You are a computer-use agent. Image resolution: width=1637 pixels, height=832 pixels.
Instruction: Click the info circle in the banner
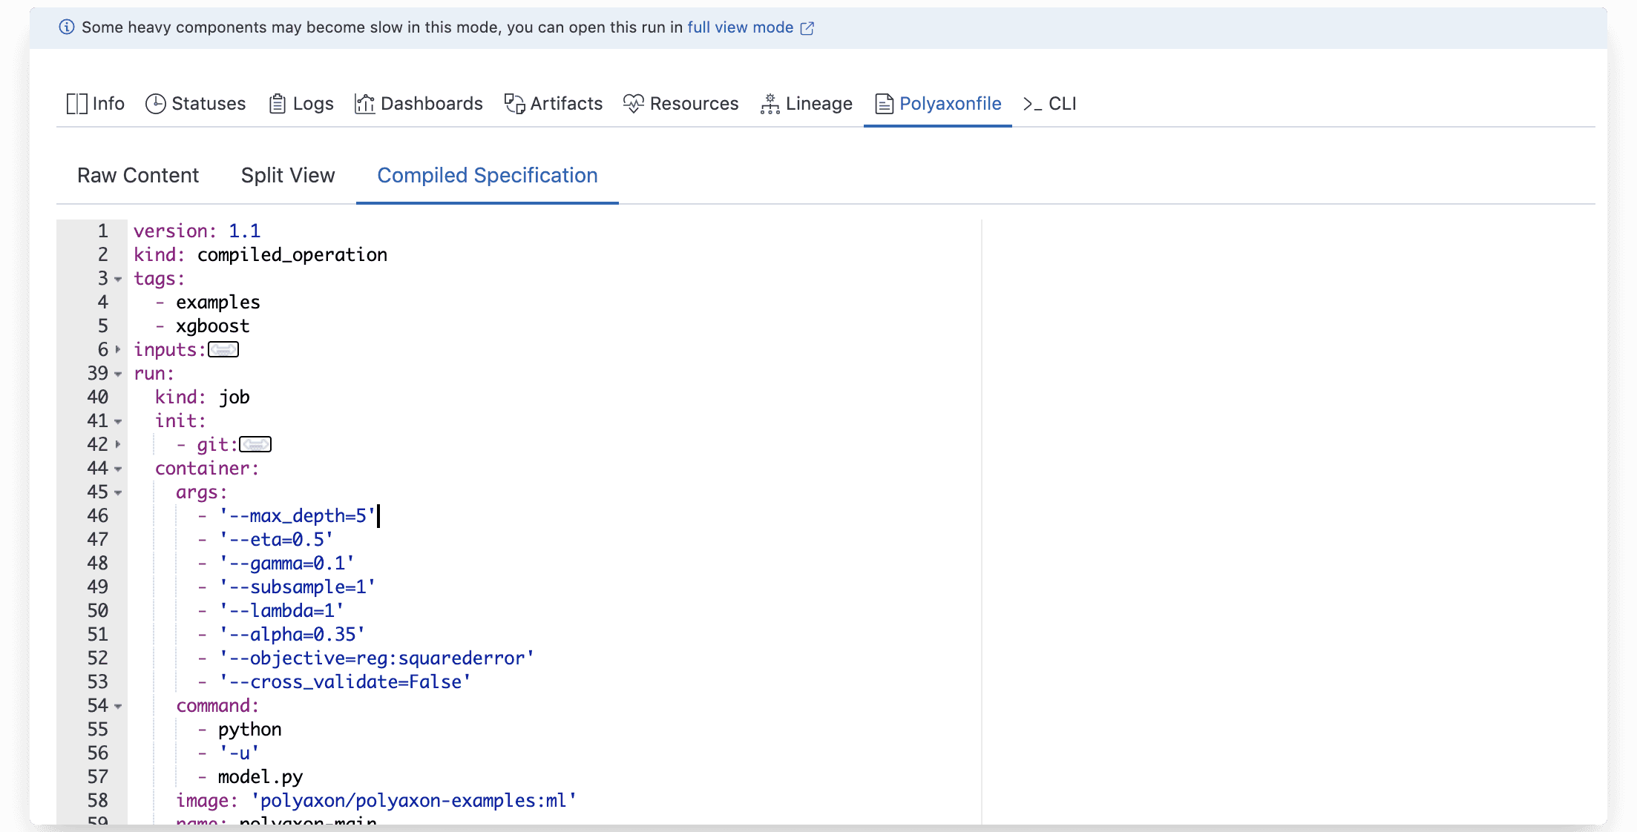coord(68,27)
